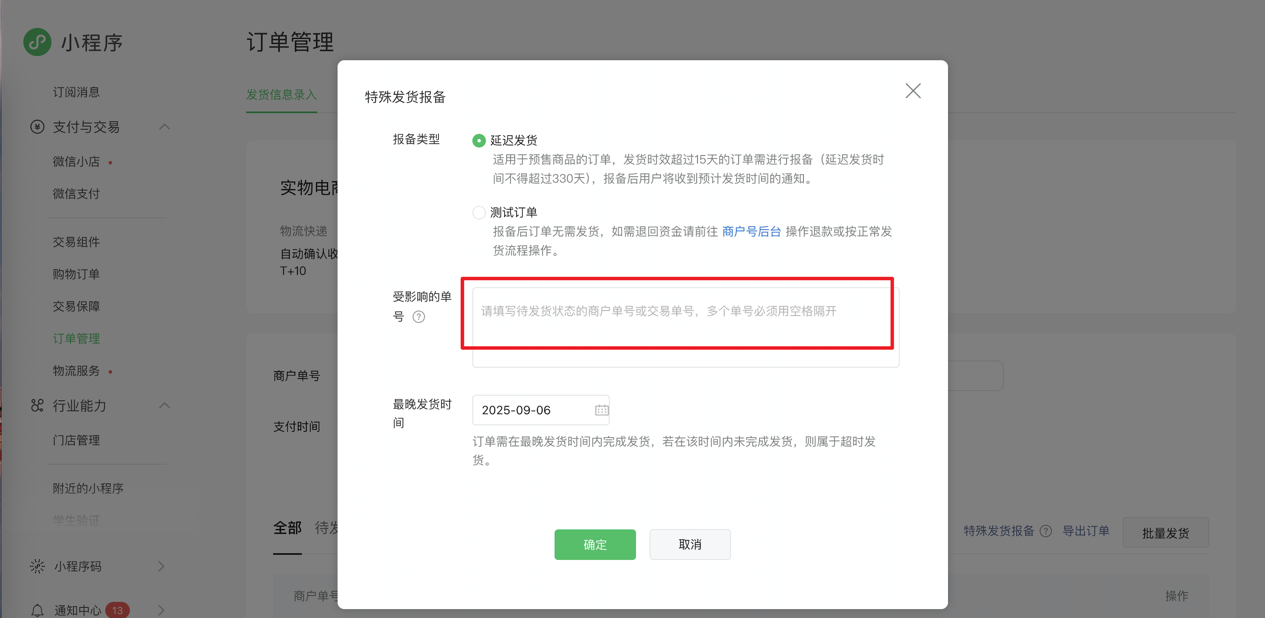Image resolution: width=1265 pixels, height=618 pixels.
Task: Click the 支付与交易 yuan icon
Action: [37, 127]
